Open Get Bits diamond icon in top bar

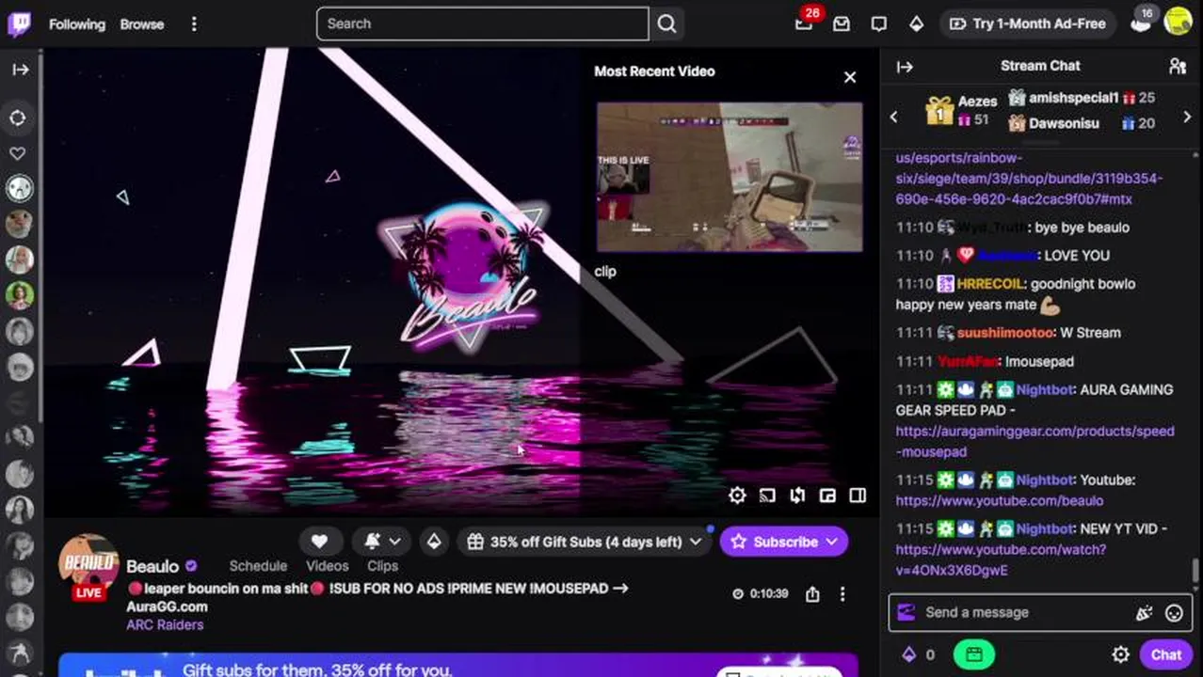pos(917,24)
